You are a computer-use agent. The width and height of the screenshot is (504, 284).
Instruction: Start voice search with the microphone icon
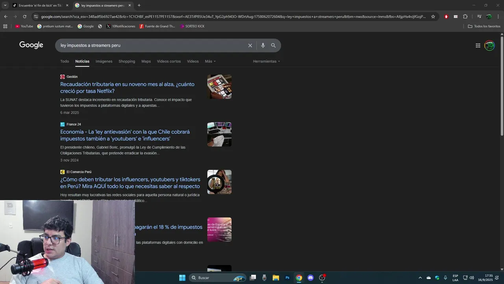[263, 45]
